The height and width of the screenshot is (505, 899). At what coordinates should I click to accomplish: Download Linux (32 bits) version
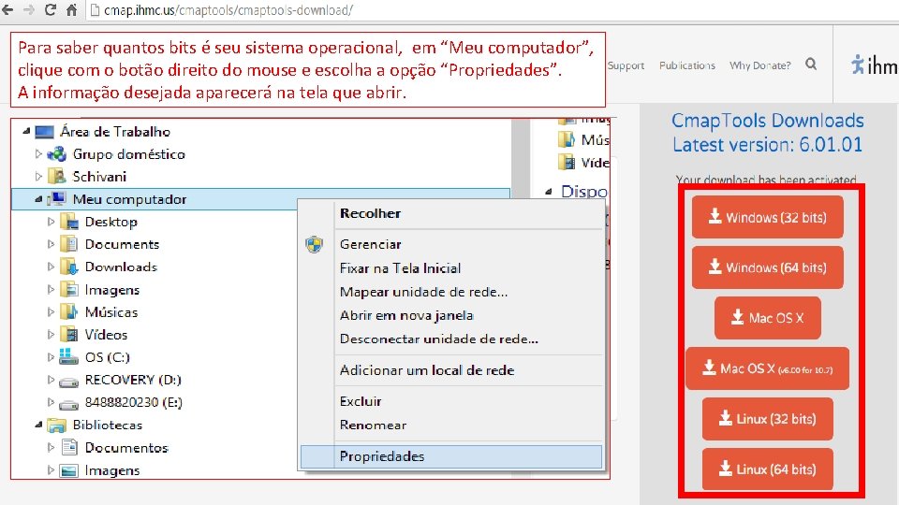[768, 419]
